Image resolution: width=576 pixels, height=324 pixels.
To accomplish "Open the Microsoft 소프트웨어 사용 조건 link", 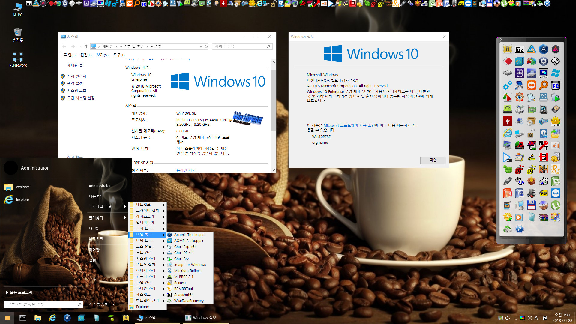I will (x=349, y=125).
